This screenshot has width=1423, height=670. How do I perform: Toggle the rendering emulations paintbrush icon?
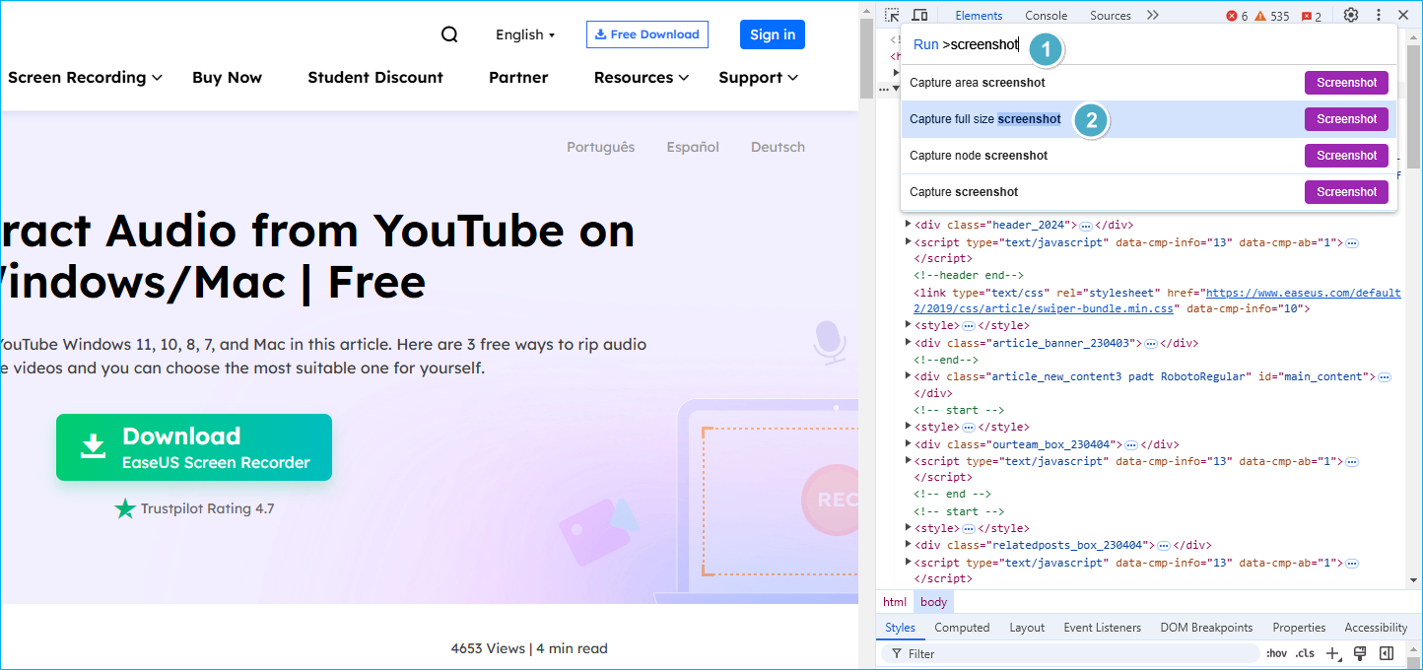tap(1360, 653)
